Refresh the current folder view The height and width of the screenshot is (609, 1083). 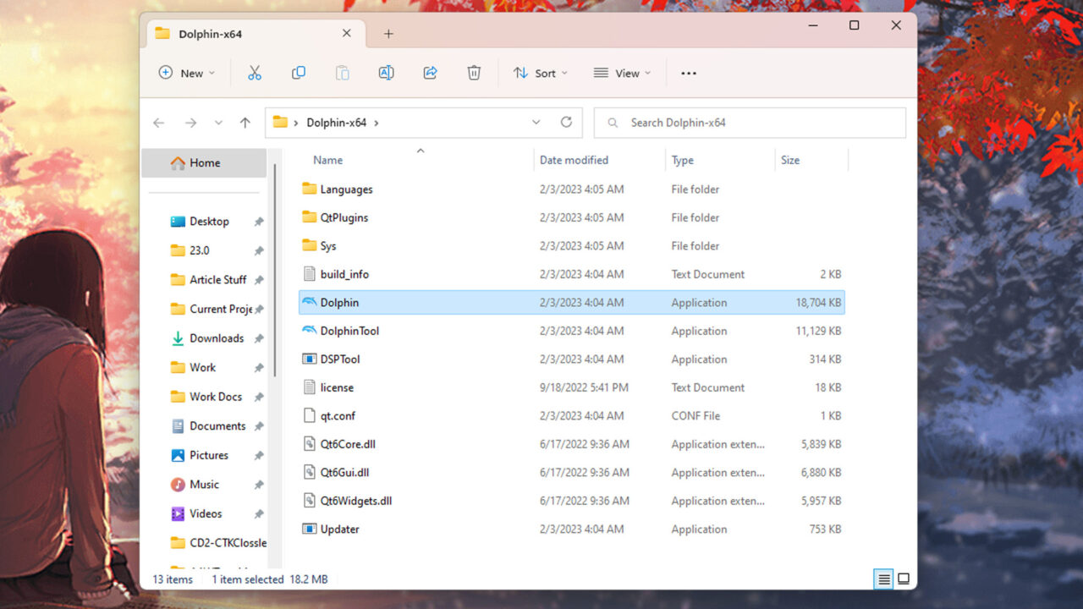point(566,122)
